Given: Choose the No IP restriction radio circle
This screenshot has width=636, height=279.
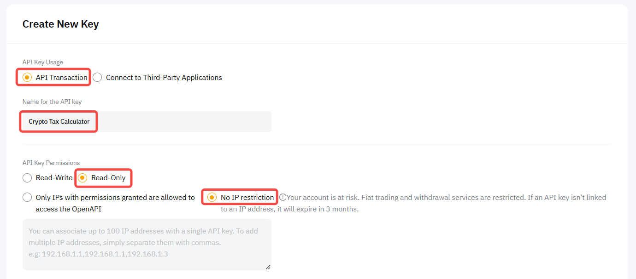Looking at the screenshot, I should 212,197.
